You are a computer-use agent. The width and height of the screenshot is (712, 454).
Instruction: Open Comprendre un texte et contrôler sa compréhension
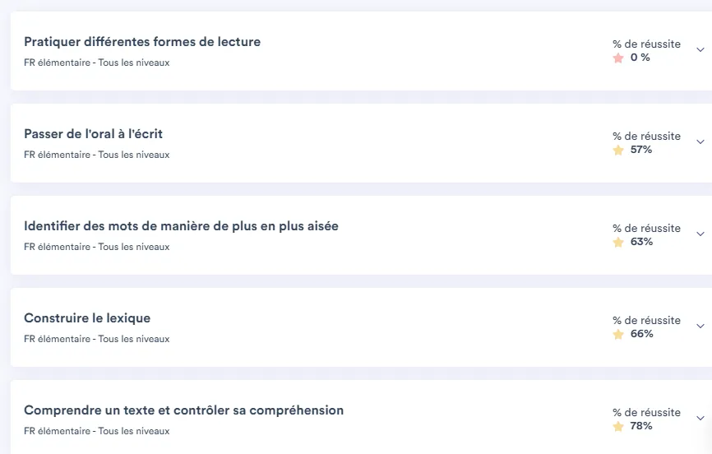[x=184, y=410]
